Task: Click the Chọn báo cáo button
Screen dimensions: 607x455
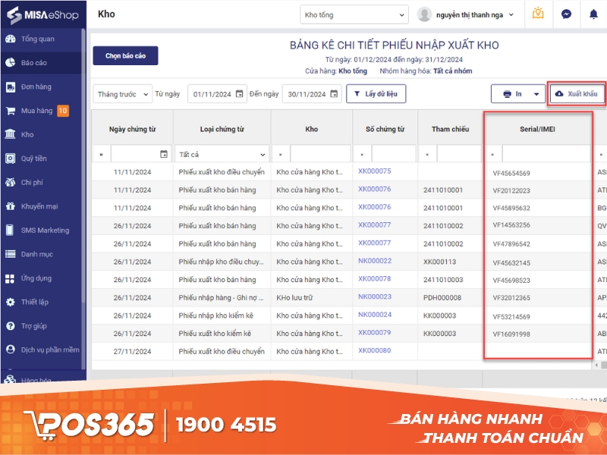Action: coord(125,55)
